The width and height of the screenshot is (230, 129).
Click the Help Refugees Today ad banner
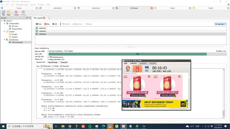[x=155, y=104]
